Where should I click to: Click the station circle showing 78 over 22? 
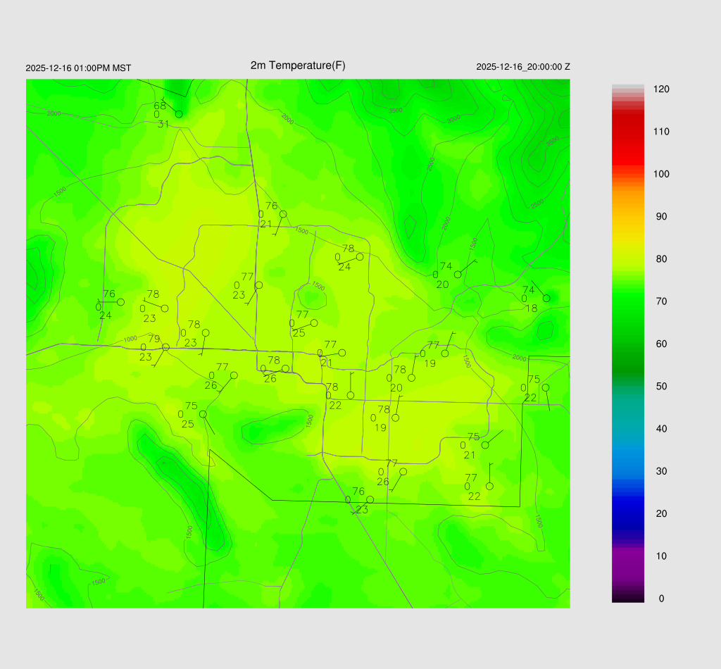tap(351, 395)
